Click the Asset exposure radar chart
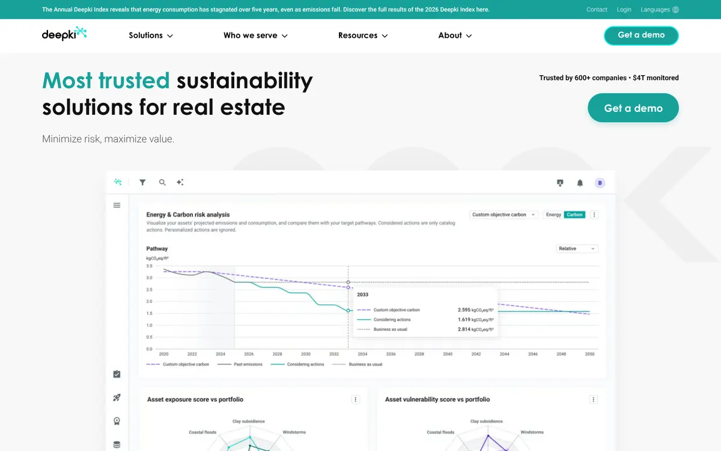This screenshot has width=721, height=451. (249, 439)
